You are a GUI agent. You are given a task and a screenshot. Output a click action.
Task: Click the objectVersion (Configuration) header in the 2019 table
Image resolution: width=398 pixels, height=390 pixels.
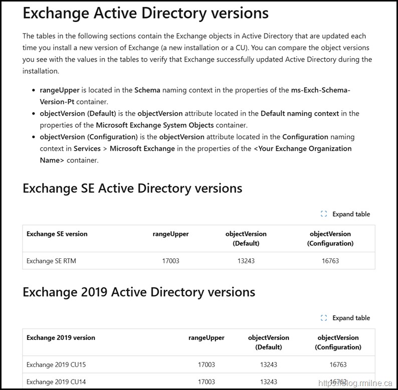pyautogui.click(x=338, y=342)
